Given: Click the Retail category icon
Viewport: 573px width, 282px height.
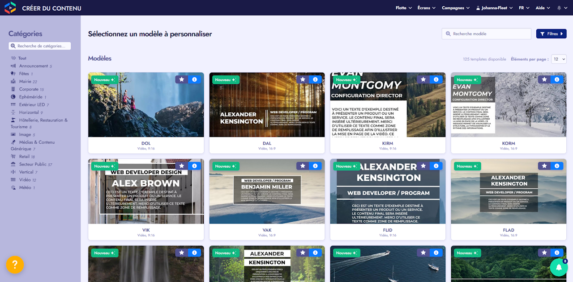Looking at the screenshot, I should pos(13,157).
